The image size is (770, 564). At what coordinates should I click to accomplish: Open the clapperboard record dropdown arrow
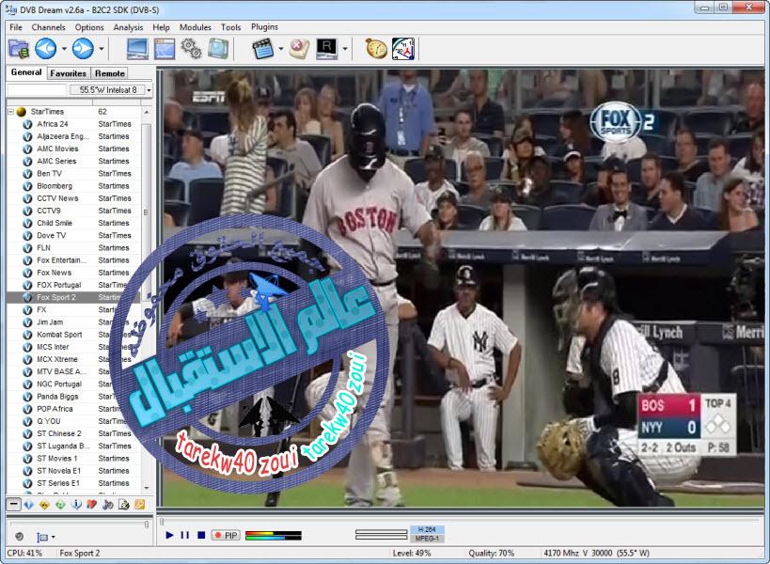coord(281,49)
